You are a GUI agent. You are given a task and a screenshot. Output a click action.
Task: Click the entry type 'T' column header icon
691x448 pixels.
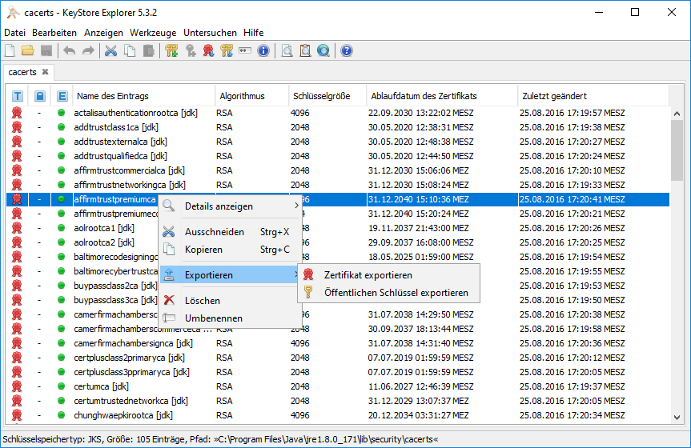click(x=17, y=96)
